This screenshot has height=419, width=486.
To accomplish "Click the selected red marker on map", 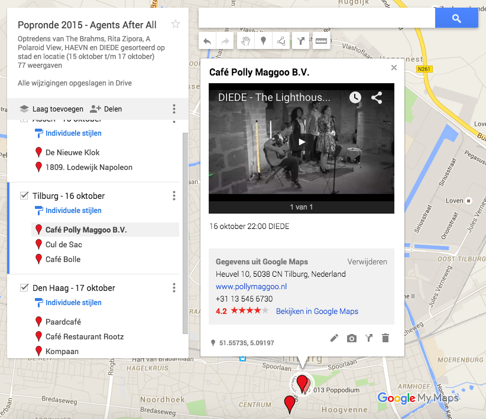I will click(x=302, y=384).
